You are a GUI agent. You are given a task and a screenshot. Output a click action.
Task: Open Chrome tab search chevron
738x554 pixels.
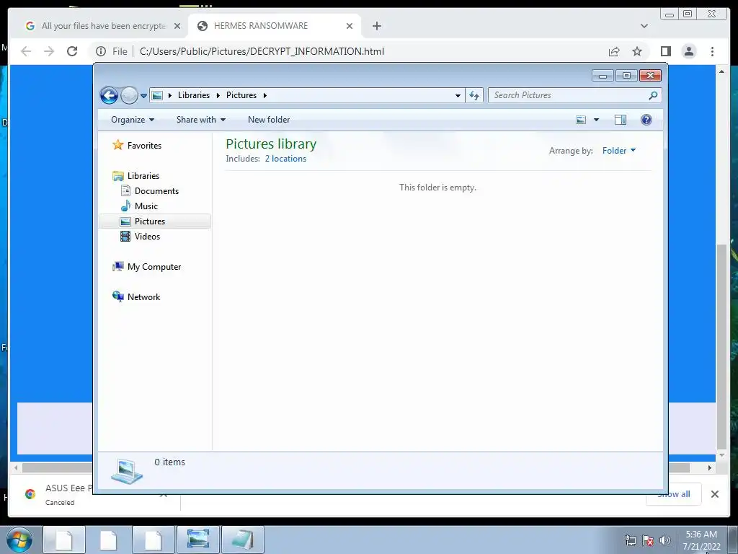(x=644, y=26)
